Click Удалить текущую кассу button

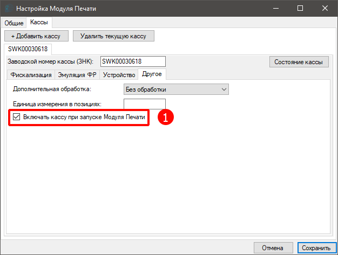tap(113, 36)
